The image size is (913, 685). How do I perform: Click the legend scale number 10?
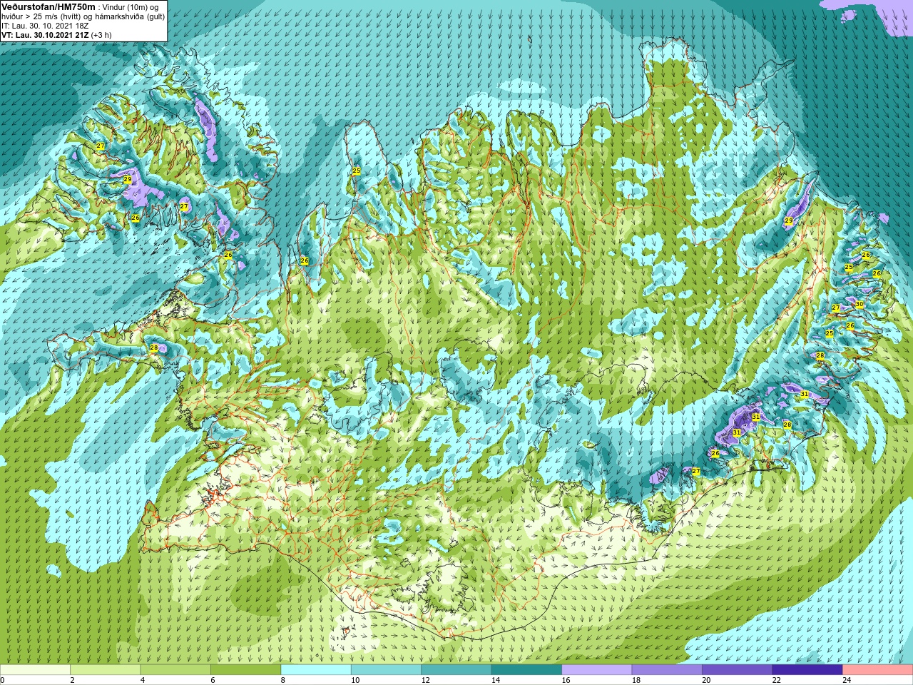coord(355,680)
